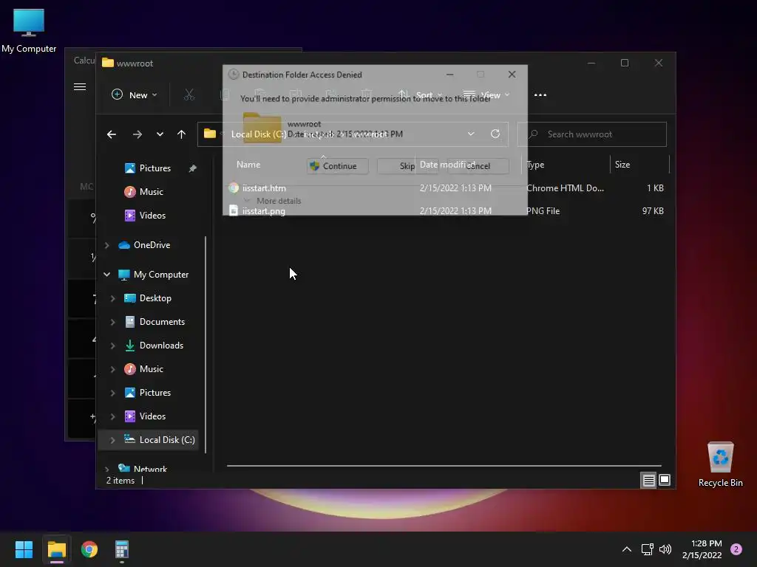757x567 pixels.
Task: Open the Start menu
Action: [24, 549]
